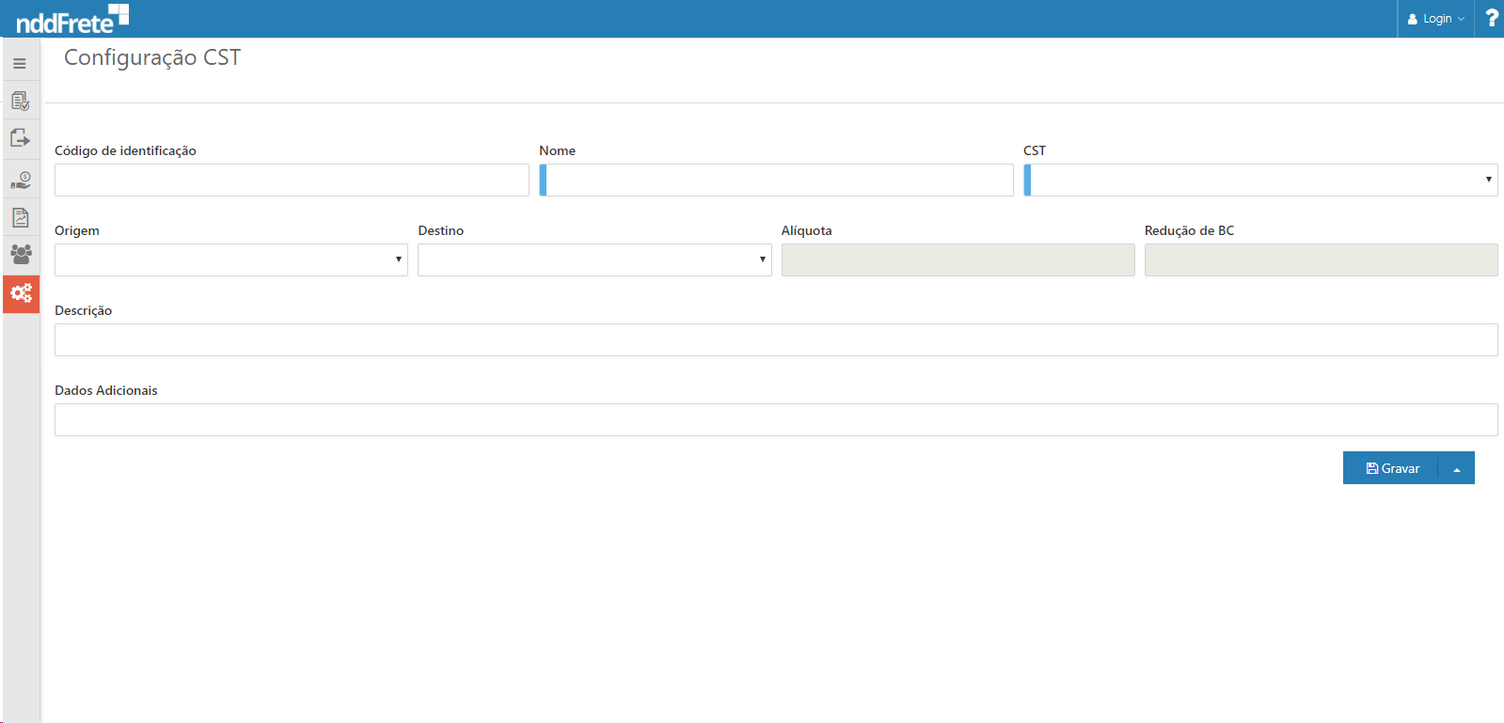Open the Origem dropdown
This screenshot has width=1504, height=723.
pos(230,260)
